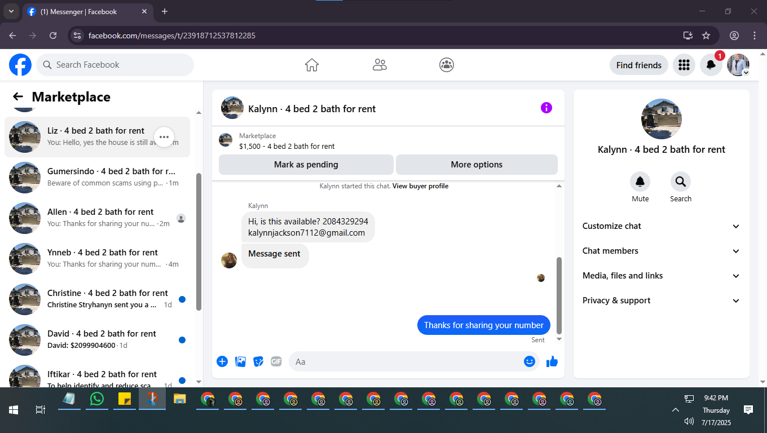Click the chat messages scrollbar thumb
The height and width of the screenshot is (433, 767).
tap(559, 295)
